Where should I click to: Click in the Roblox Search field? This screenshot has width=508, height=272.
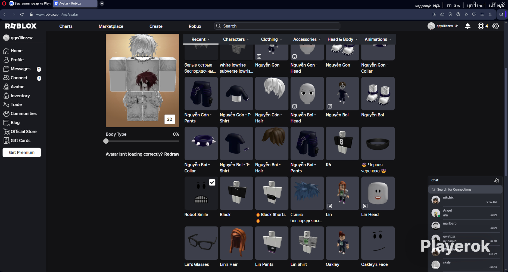point(277,26)
